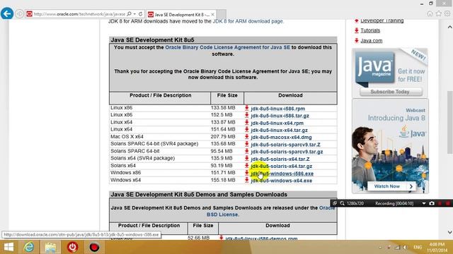Download jdk-8u5-linux-x64.rpm
453x254 pixels.
[277, 123]
